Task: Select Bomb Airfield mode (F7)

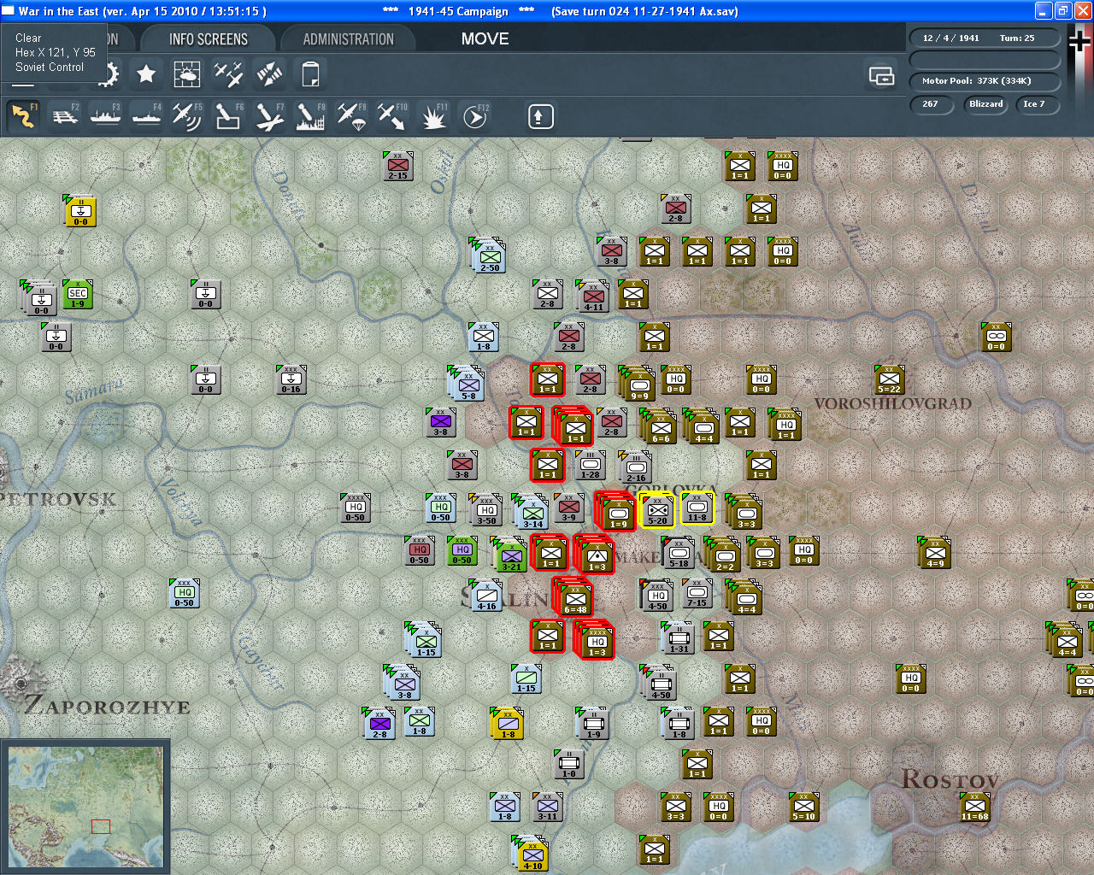Action: (x=268, y=116)
